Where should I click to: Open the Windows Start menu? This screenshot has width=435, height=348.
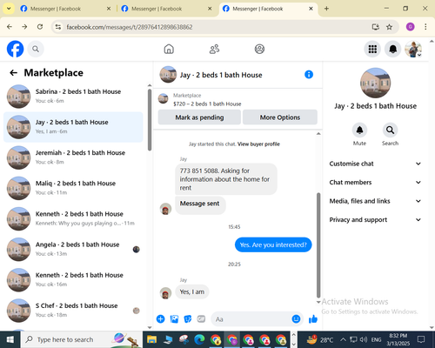point(10,339)
